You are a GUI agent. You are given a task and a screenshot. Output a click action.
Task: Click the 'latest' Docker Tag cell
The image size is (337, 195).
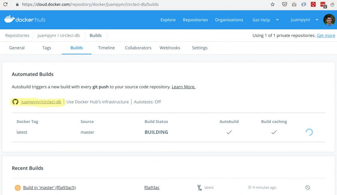coord(22,132)
